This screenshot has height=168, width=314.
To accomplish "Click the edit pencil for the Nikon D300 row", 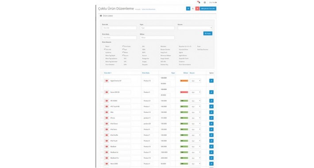I will point(211,164).
